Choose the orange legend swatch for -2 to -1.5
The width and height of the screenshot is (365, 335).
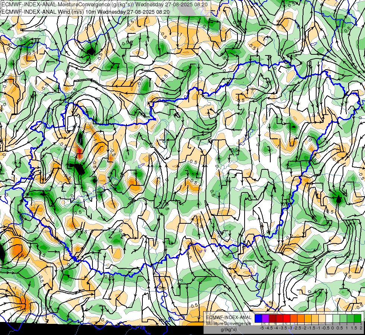point(301,319)
